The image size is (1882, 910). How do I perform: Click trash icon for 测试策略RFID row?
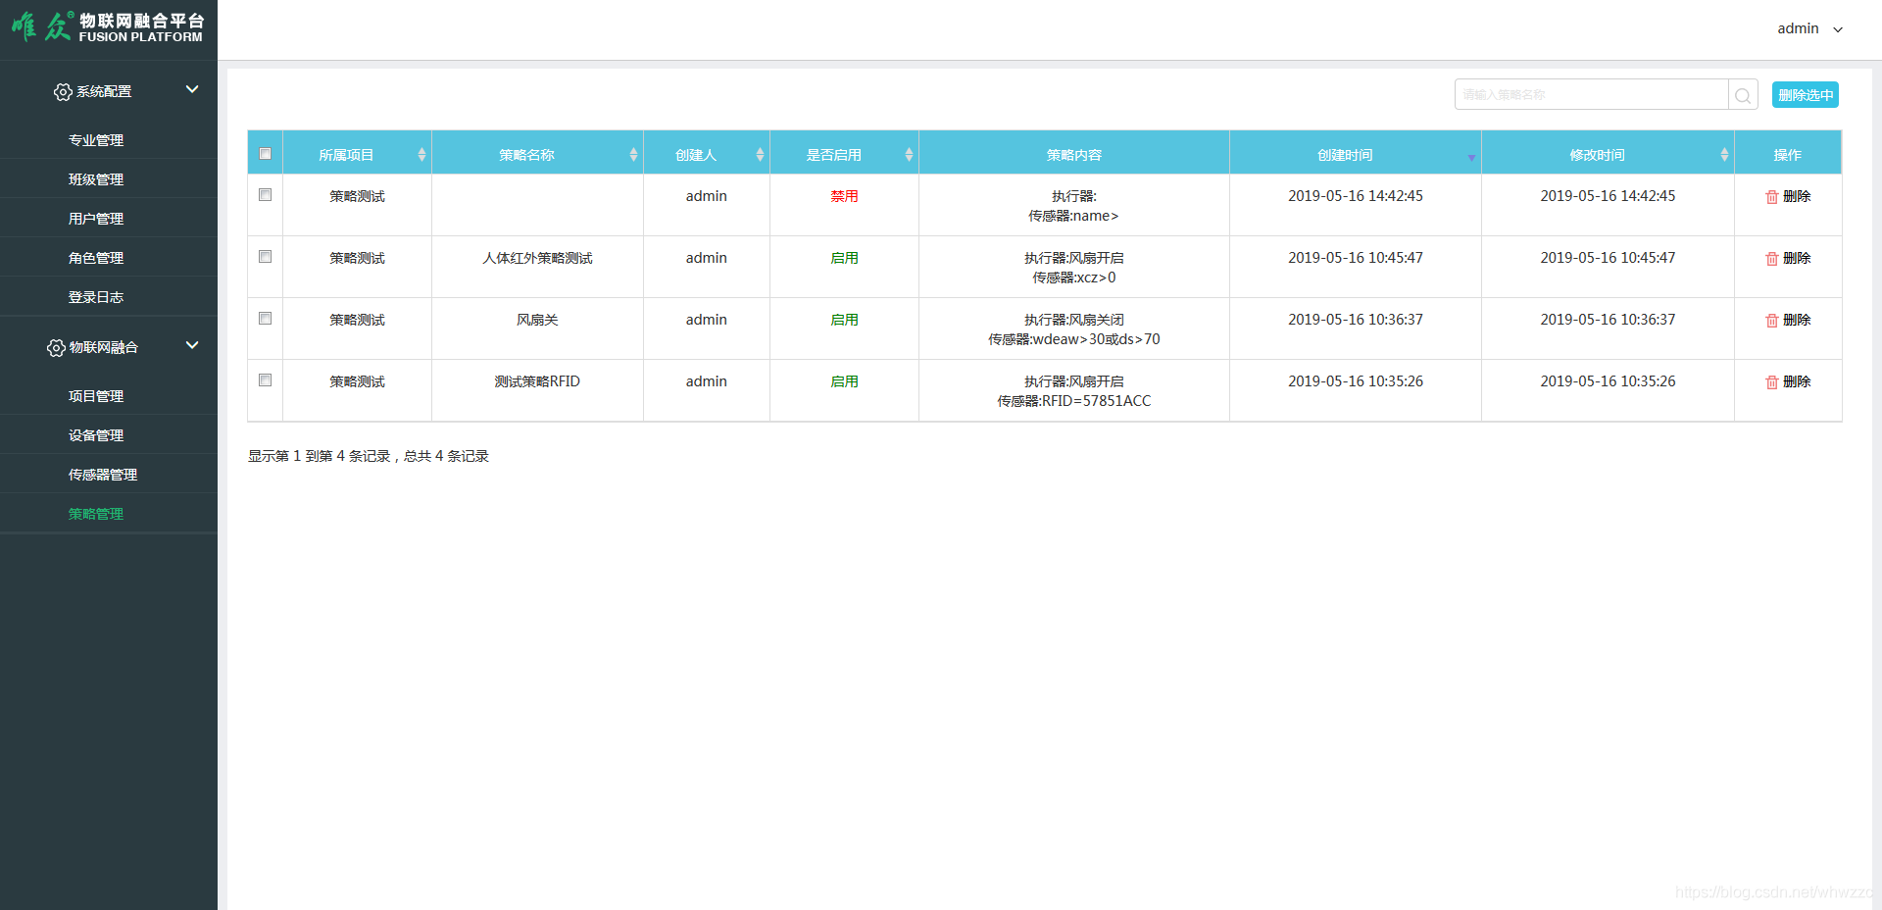tap(1771, 382)
